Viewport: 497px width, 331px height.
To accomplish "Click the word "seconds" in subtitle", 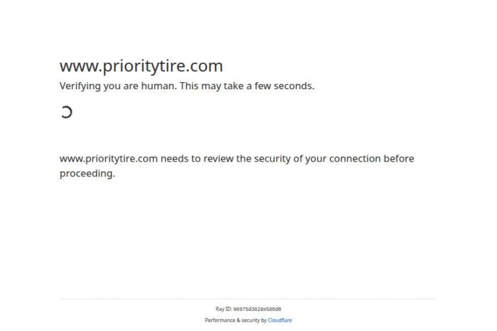I will (x=294, y=86).
